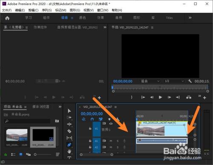Toggle V1 track lock
The height and width of the screenshot is (165, 213).
[90, 128]
